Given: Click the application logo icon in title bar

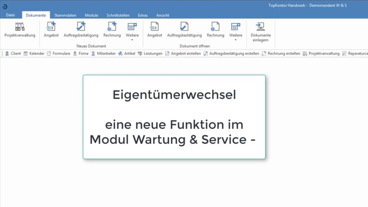Looking at the screenshot, I should (x=5, y=6).
